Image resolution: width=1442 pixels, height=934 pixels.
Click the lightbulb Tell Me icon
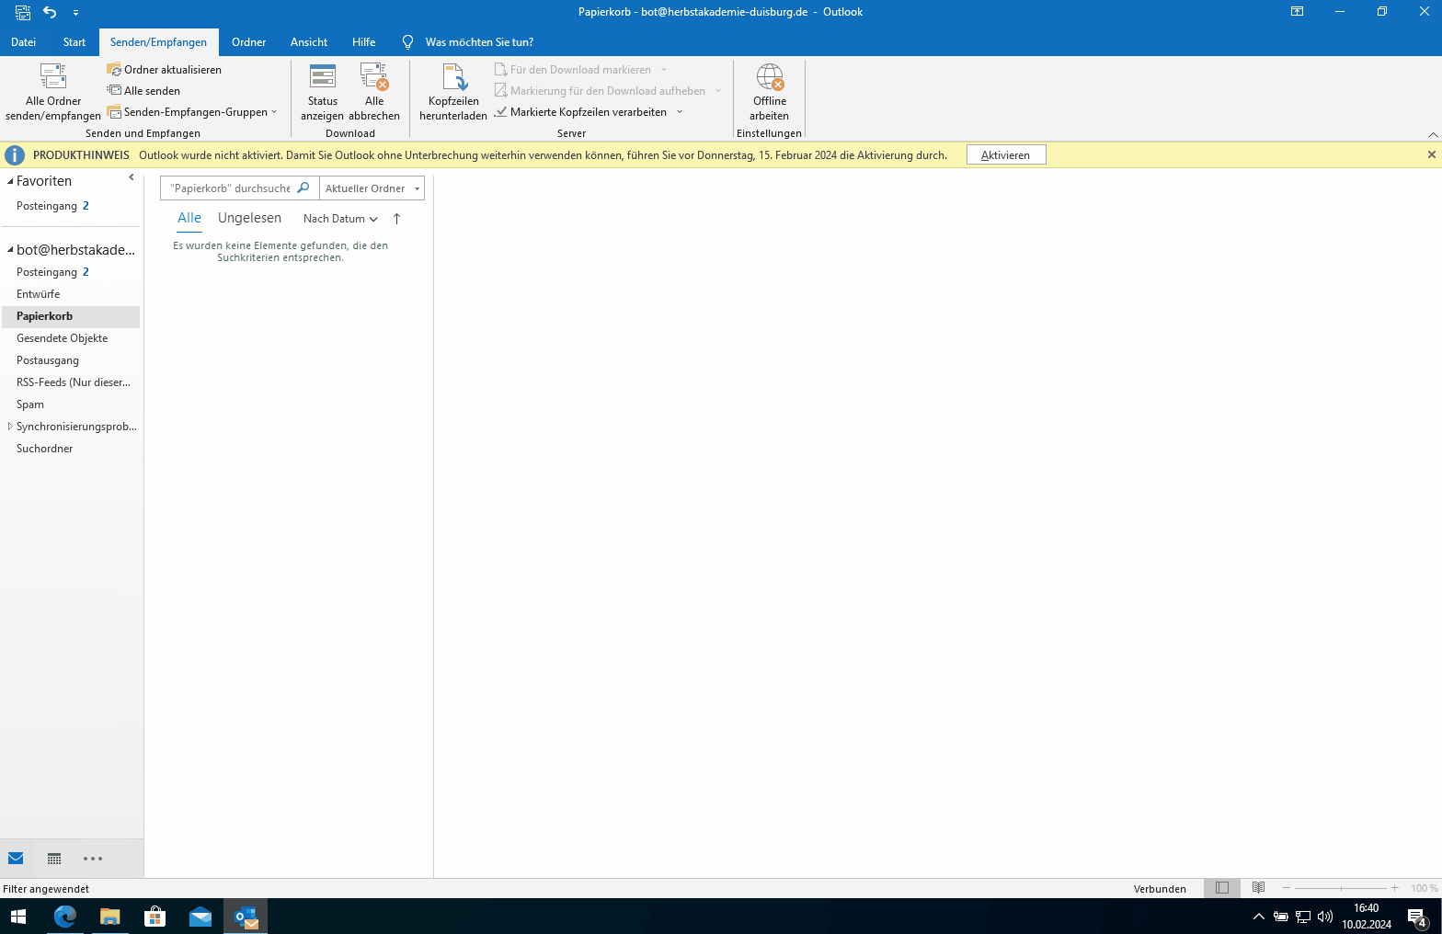(408, 42)
